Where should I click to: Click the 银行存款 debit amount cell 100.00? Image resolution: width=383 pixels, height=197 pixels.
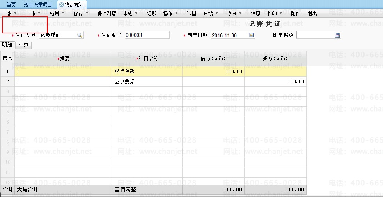(213, 71)
